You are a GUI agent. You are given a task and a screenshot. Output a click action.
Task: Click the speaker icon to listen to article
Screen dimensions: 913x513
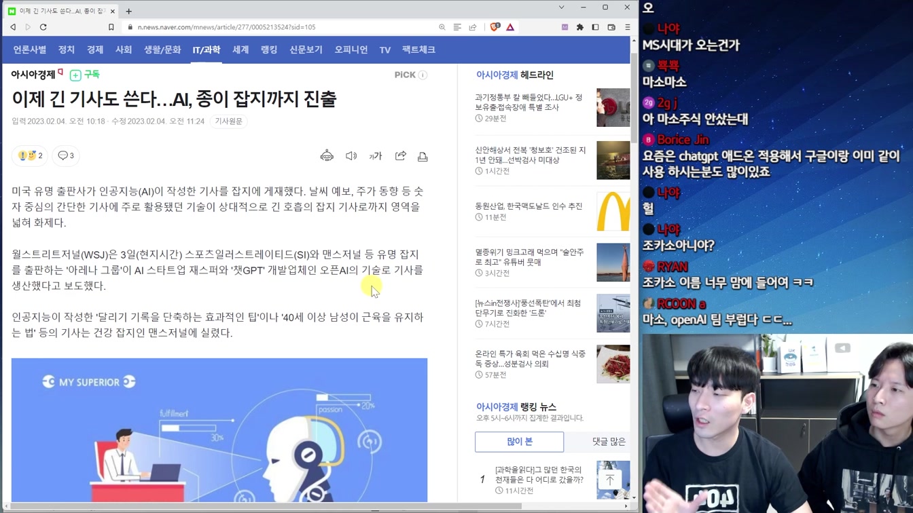click(x=351, y=156)
